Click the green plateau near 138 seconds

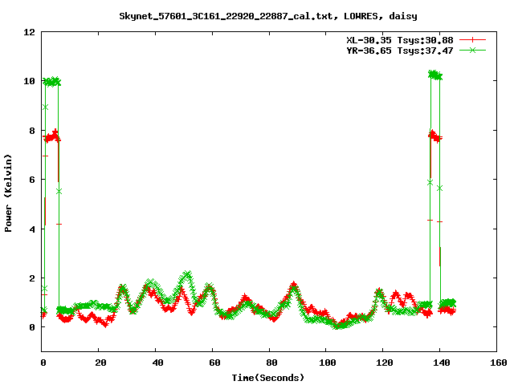coord(434,75)
